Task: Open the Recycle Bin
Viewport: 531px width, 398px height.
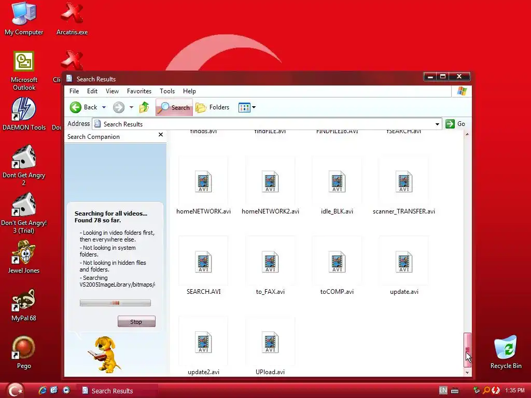Action: [506, 352]
